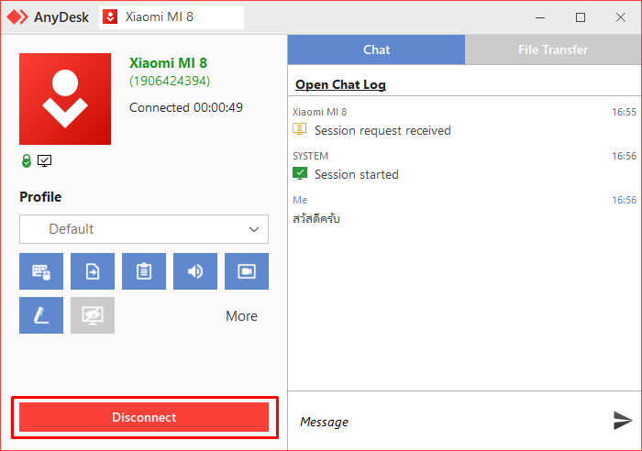This screenshot has width=642, height=451.
Task: Toggle session recording permission
Action: point(247,271)
